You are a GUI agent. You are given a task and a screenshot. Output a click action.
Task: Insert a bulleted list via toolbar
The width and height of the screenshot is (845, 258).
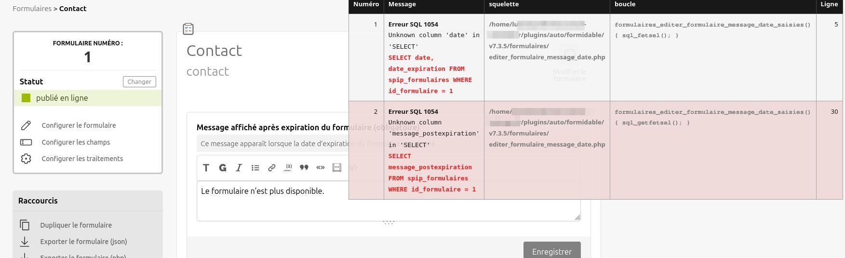click(255, 168)
